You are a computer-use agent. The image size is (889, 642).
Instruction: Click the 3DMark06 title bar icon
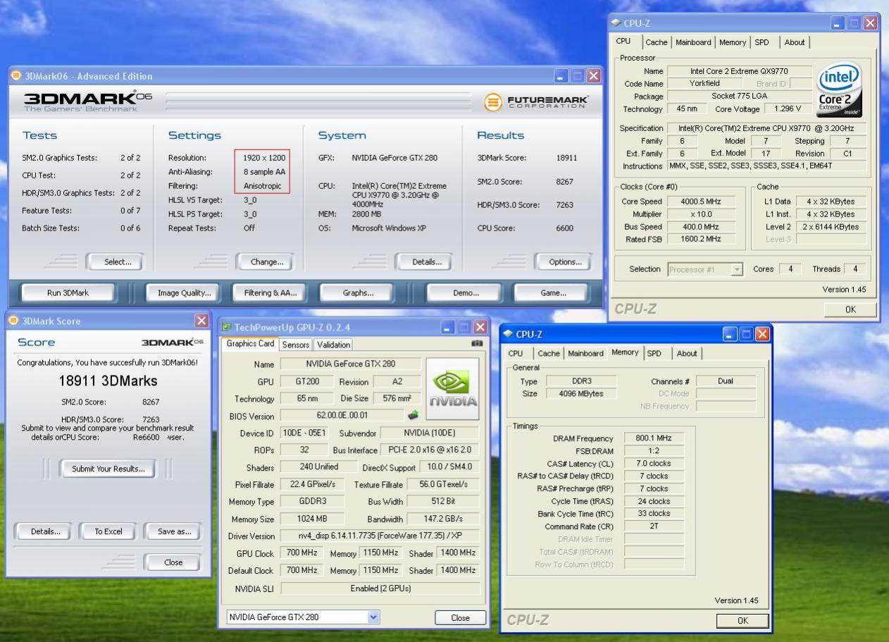click(16, 76)
